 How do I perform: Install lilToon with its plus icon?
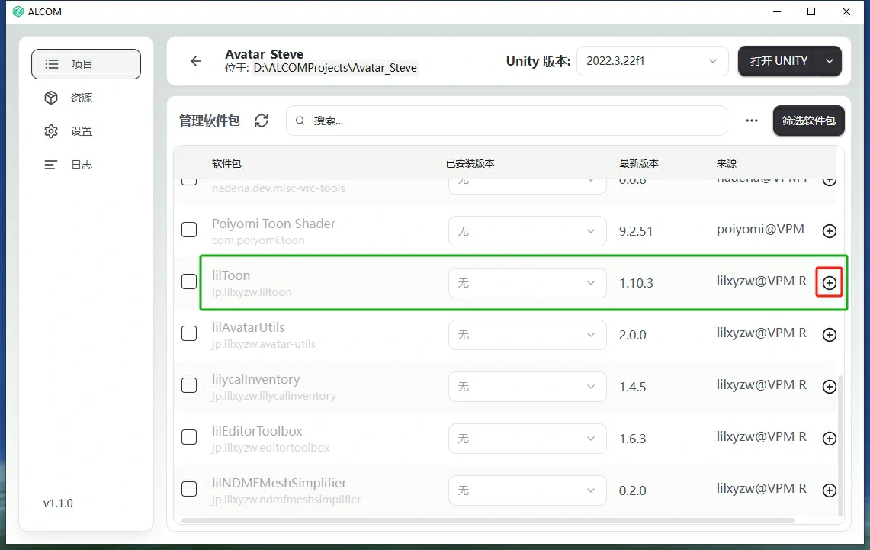pos(829,283)
